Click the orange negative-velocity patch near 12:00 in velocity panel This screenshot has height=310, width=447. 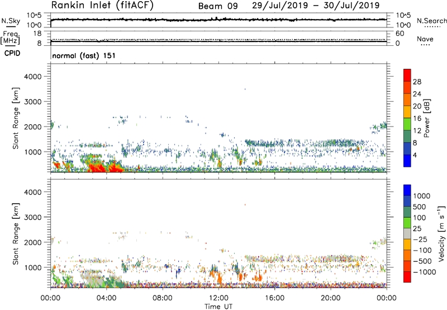tap(220, 278)
